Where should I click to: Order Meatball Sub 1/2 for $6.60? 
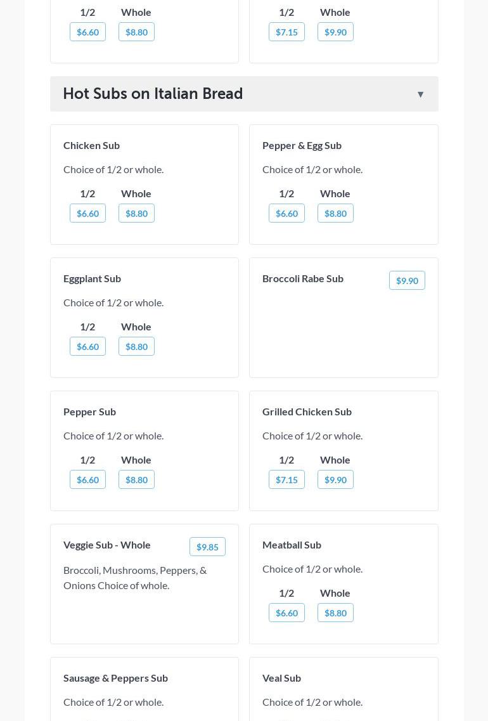[x=286, y=613]
